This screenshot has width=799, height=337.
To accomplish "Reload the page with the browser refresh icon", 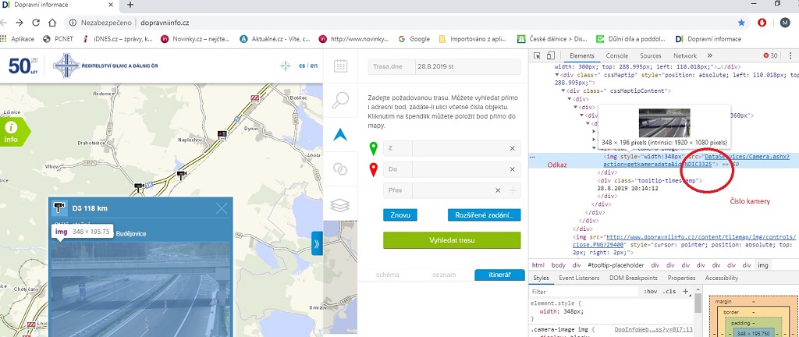I will (x=36, y=23).
